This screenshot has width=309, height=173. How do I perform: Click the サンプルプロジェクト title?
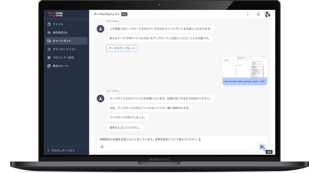[x=107, y=14]
